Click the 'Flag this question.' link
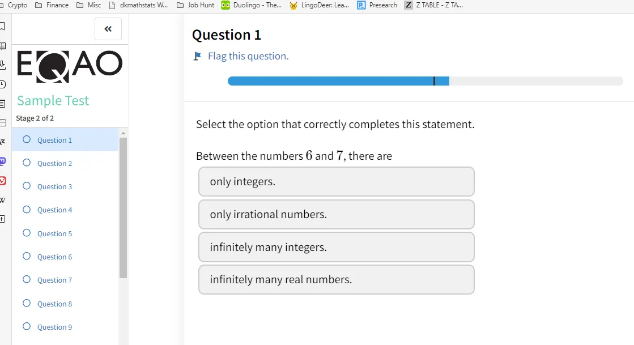The height and width of the screenshot is (345, 634). (x=248, y=56)
